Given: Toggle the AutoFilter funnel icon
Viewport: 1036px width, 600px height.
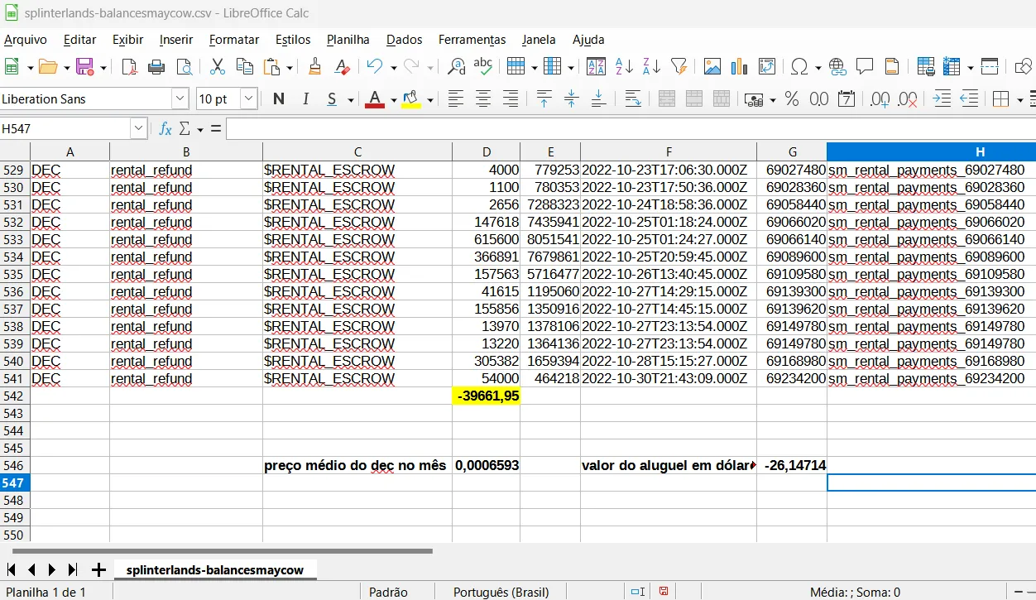Looking at the screenshot, I should pos(679,67).
